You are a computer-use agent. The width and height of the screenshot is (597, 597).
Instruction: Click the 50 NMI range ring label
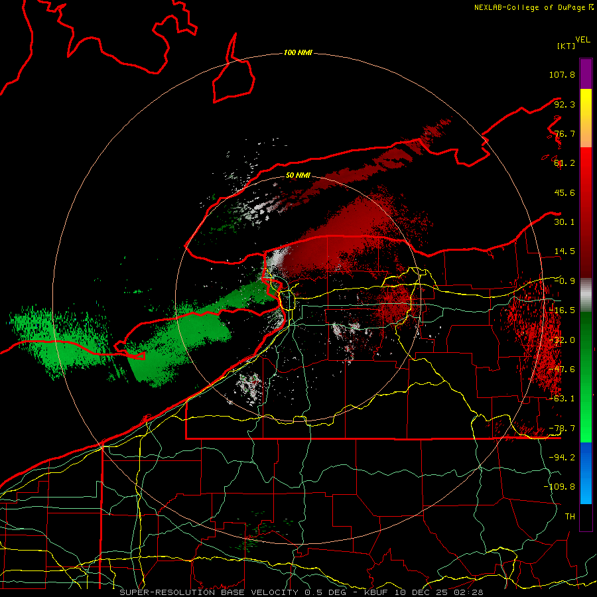(x=298, y=175)
